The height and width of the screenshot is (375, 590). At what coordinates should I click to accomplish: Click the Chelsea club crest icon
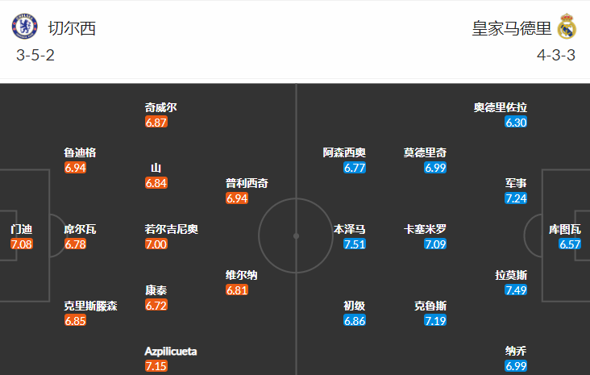tap(24, 27)
